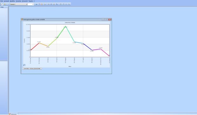Click the first toolbar icon at far left
Viewport: 197px width, 115px height.
tap(2, 4)
